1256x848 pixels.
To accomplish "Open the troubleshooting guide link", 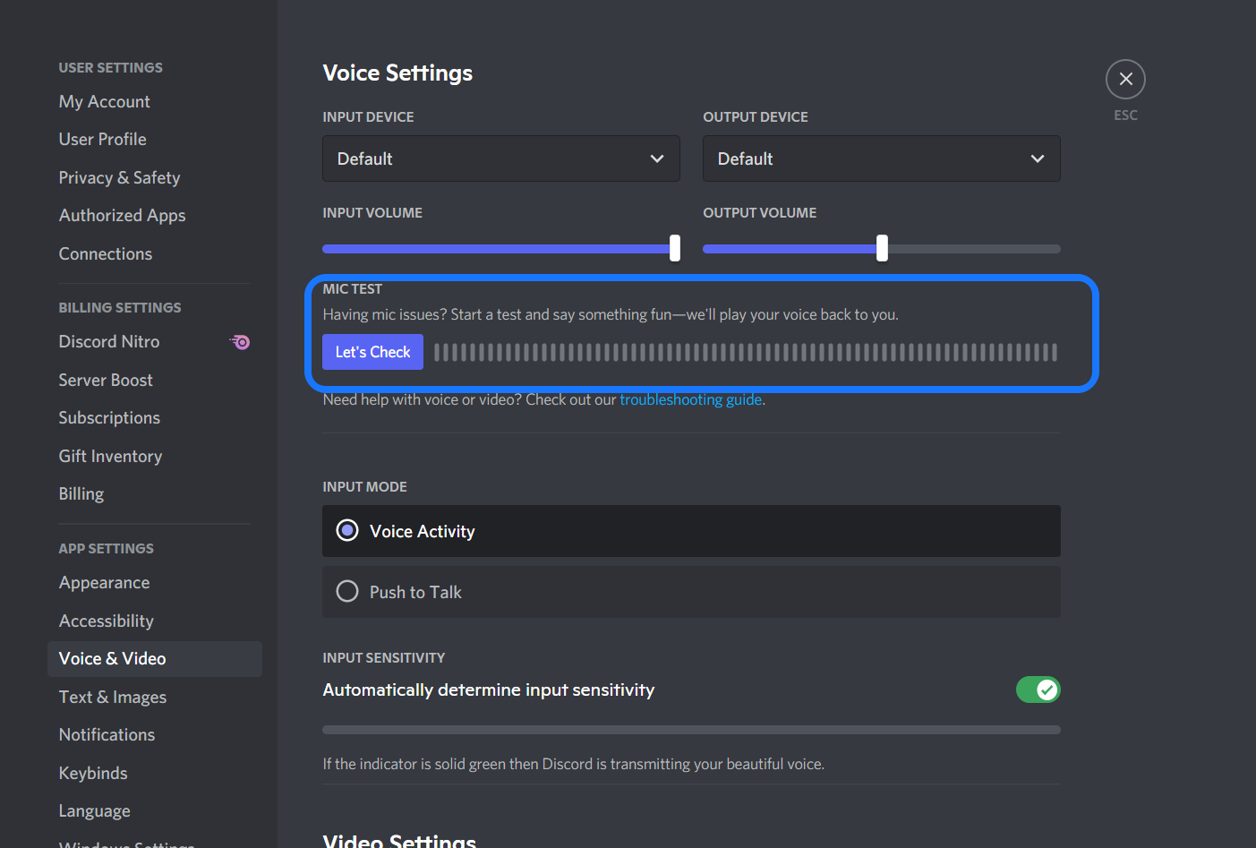I will click(x=691, y=399).
